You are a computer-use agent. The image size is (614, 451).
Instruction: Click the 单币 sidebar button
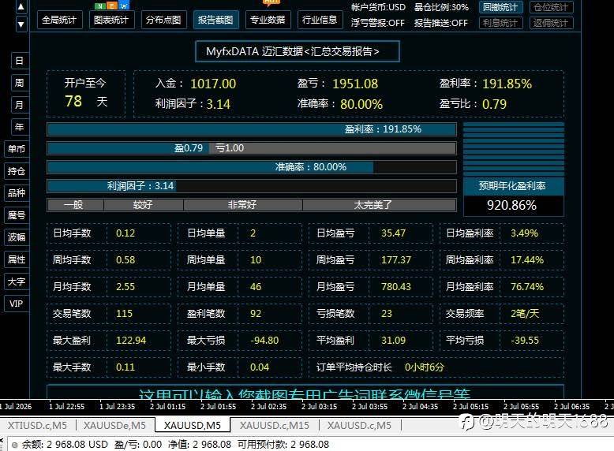pyautogui.click(x=17, y=149)
